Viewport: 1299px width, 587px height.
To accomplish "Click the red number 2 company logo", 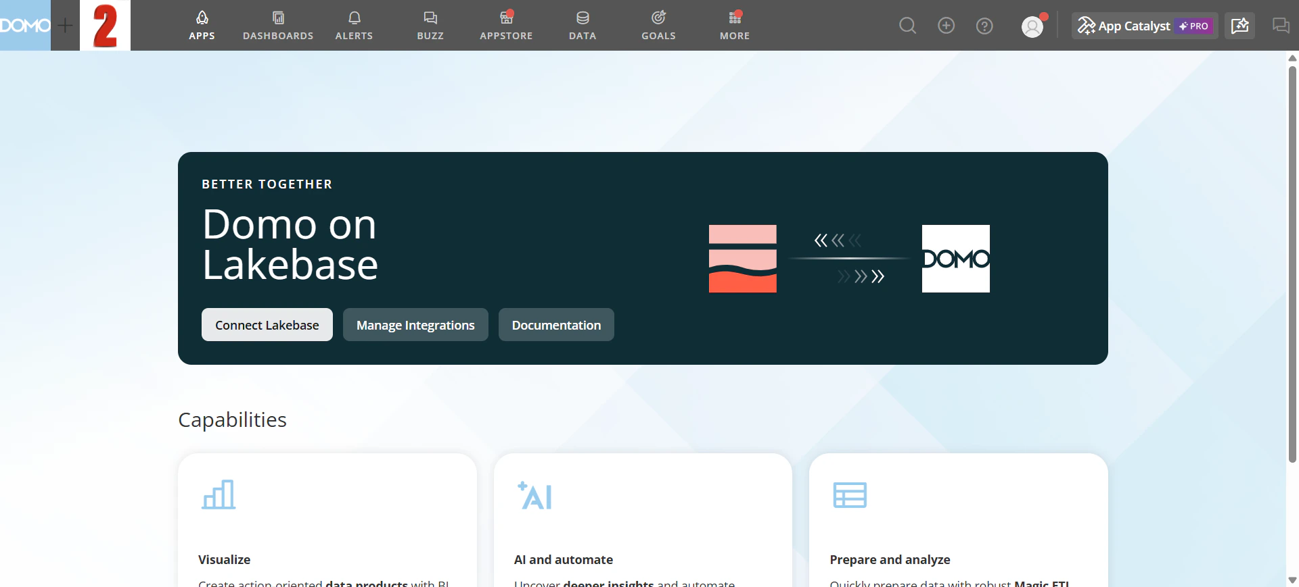I will point(105,25).
